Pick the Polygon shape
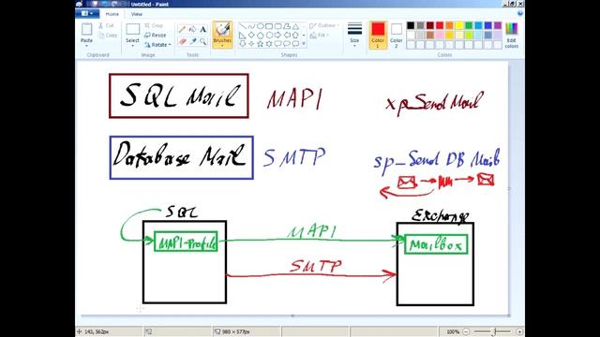 (287, 26)
